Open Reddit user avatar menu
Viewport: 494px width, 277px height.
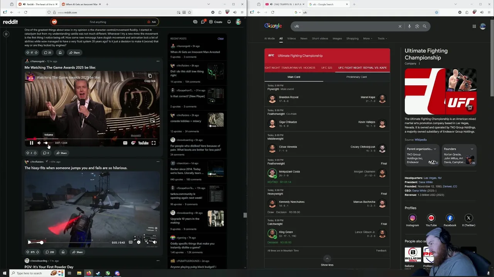tap(239, 22)
